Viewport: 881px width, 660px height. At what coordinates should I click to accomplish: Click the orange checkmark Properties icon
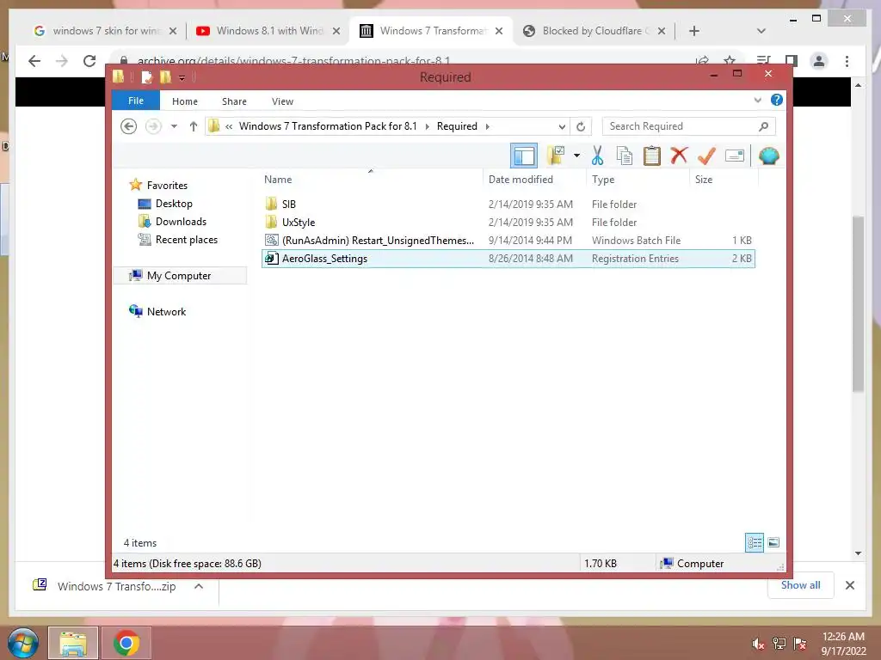point(706,156)
